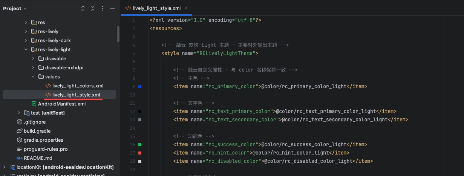Expand the test [unitTest] folder
The image size is (464, 176).
[x=19, y=113]
